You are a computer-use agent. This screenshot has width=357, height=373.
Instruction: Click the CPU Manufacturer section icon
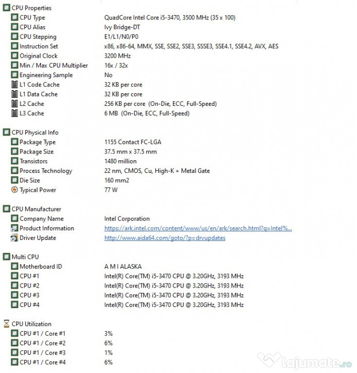click(x=6, y=209)
